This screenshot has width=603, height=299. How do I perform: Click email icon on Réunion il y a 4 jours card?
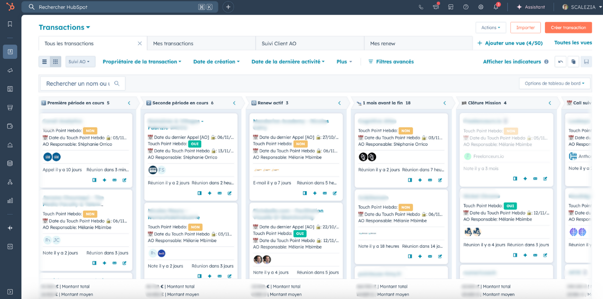(x=535, y=255)
